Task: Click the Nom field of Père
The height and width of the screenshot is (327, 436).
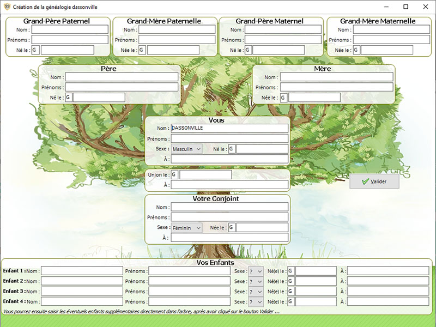Action: click(x=122, y=77)
